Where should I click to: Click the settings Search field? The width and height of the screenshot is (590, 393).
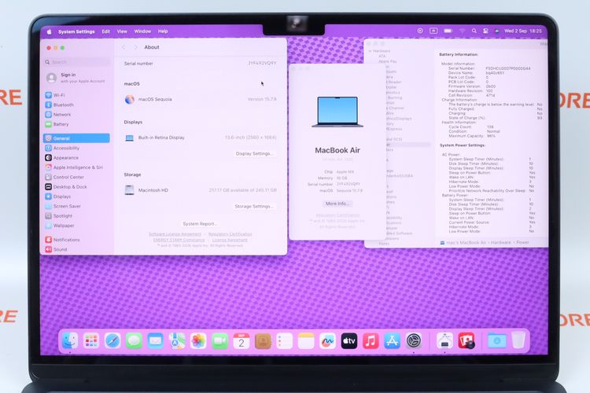coord(77,62)
